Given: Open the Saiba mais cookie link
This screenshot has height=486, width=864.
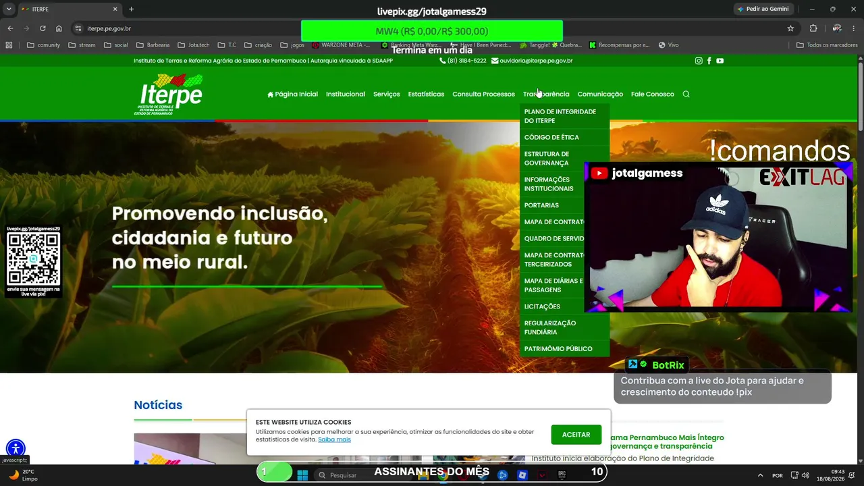Looking at the screenshot, I should [334, 439].
